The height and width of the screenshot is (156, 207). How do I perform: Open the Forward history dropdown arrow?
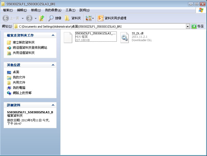point(36,18)
